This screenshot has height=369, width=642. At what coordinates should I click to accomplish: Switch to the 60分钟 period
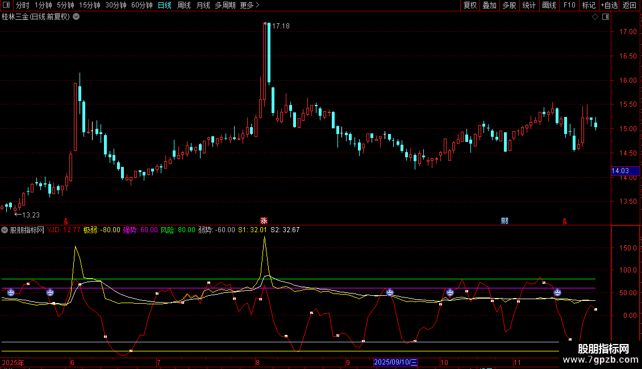click(x=141, y=5)
